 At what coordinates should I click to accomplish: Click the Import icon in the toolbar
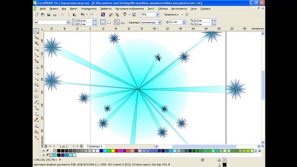click(111, 14)
